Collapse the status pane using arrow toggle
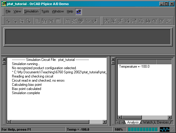The width and height of the screenshot is (176, 133). (113, 63)
